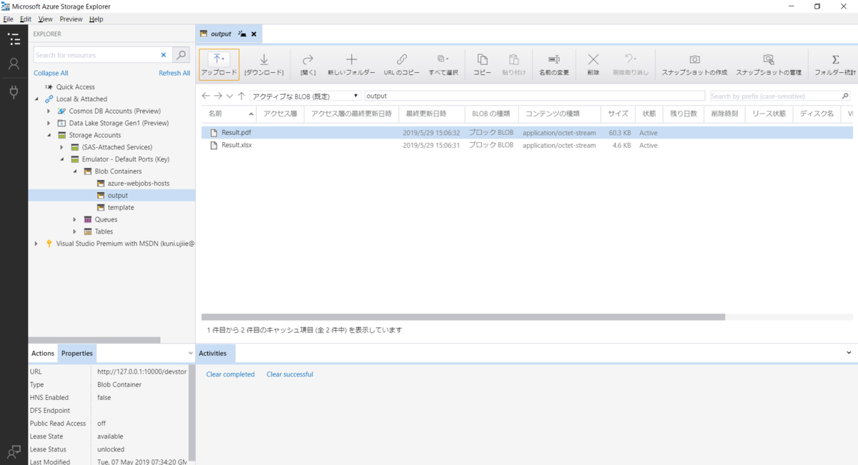Click the Refresh All link

click(174, 73)
